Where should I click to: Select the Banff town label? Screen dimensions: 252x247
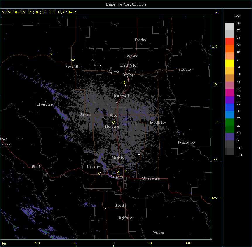[36, 166]
